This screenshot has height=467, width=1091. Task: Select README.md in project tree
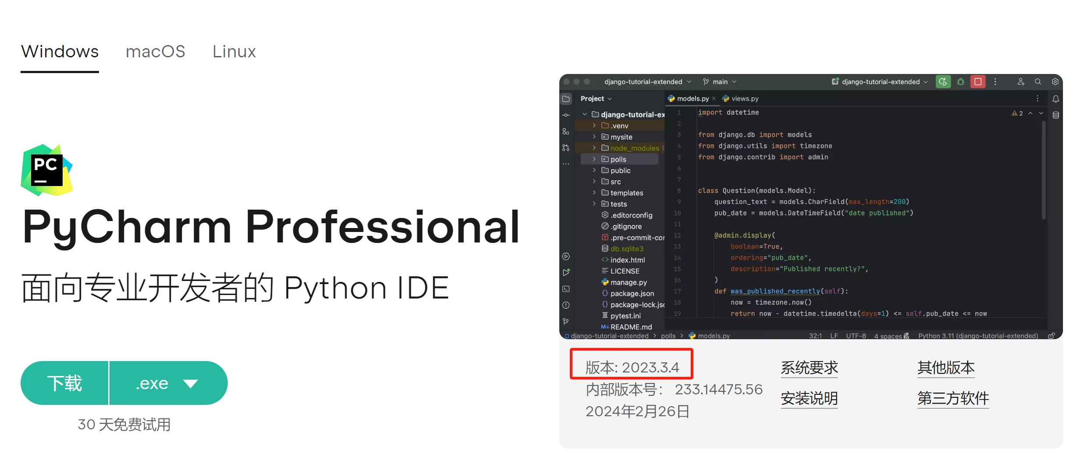point(626,327)
